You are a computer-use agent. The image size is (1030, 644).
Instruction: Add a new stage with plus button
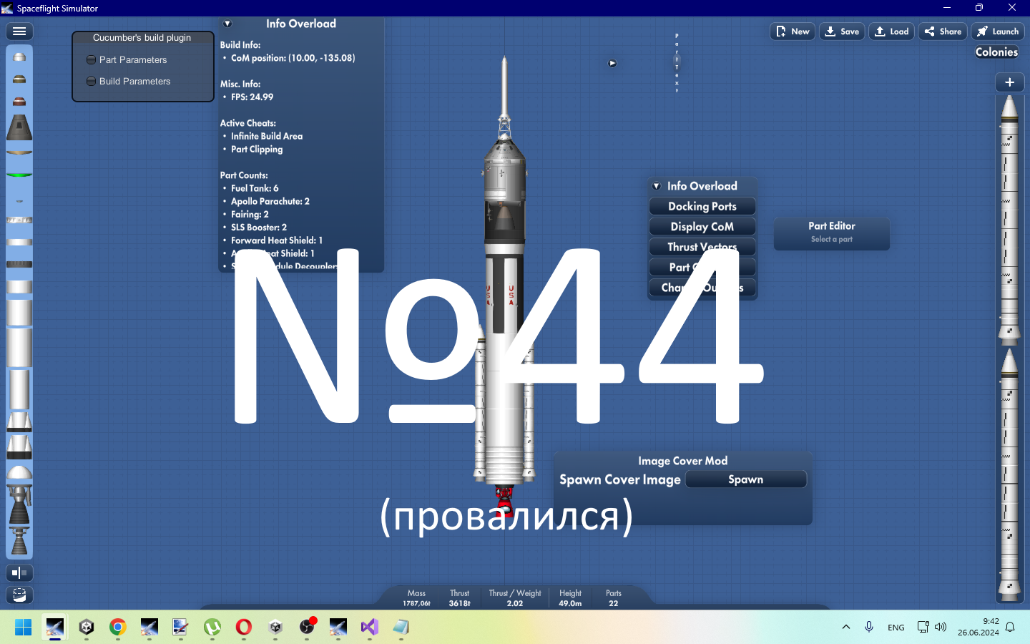[x=1009, y=82]
